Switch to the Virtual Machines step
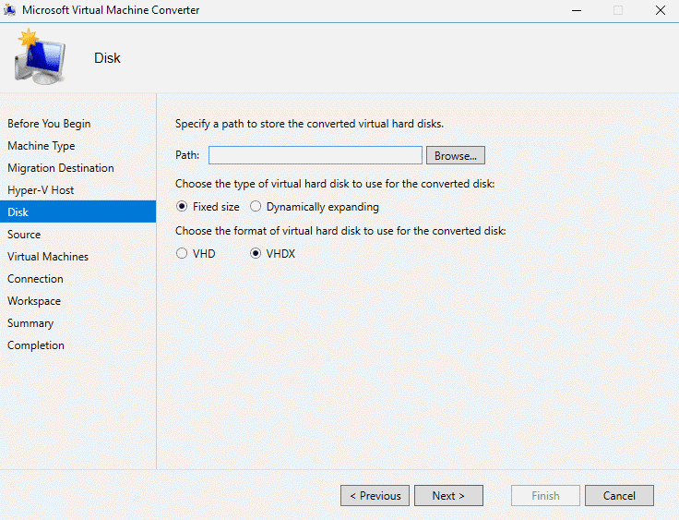 tap(48, 257)
